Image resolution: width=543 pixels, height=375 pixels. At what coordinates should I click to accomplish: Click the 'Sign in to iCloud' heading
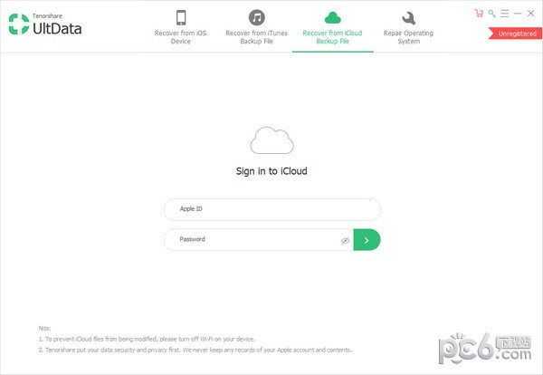tap(271, 171)
